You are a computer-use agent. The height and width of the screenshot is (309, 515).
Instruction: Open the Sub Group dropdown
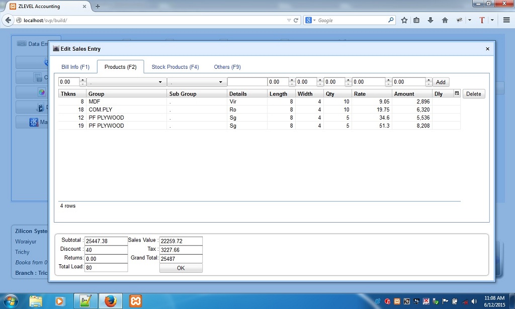(x=220, y=81)
